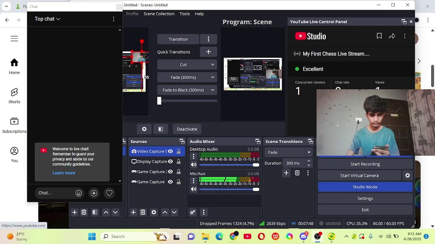Viewport: 435px width, 244px height.
Task: Send a heart reaction in chat
Action: click(x=109, y=193)
